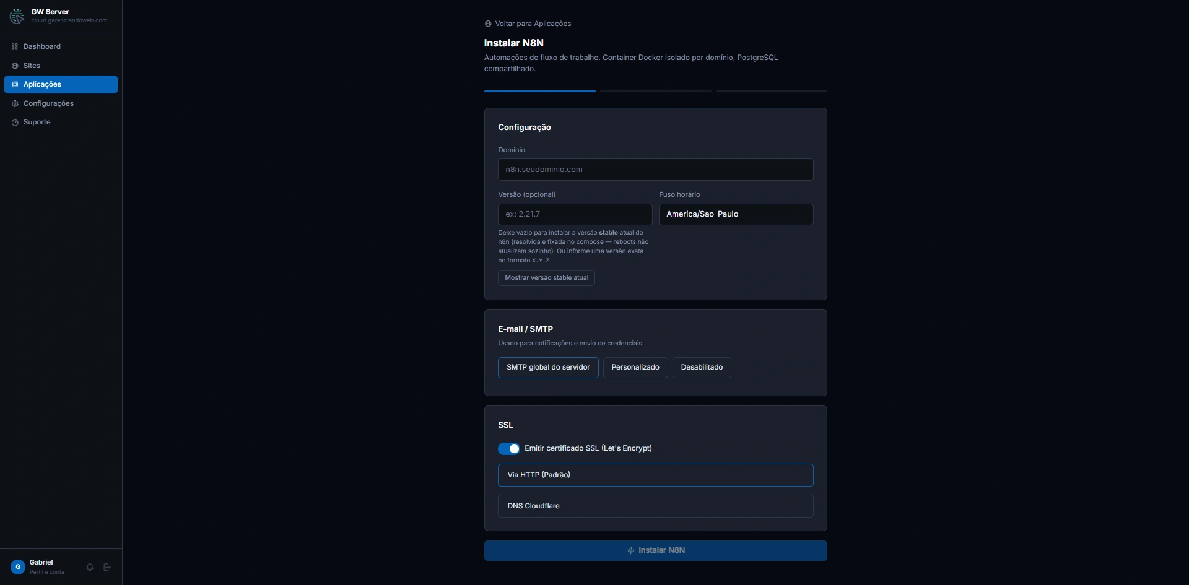
Task: Click the Versão (opcional) input field
Action: [575, 214]
